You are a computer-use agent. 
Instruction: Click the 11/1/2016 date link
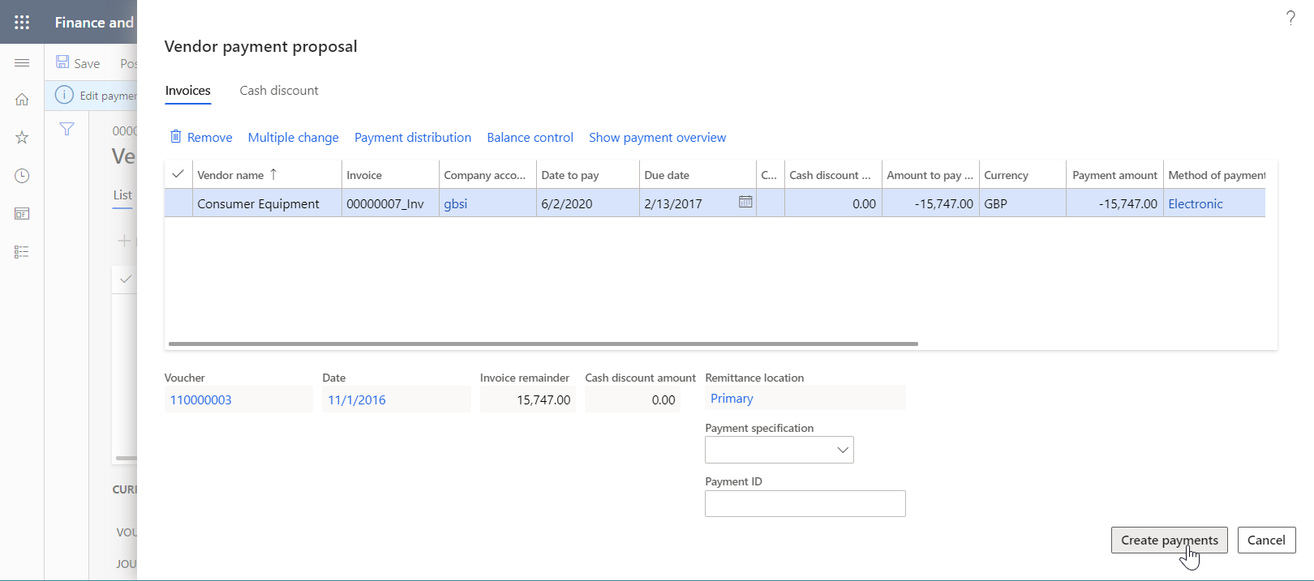point(357,400)
